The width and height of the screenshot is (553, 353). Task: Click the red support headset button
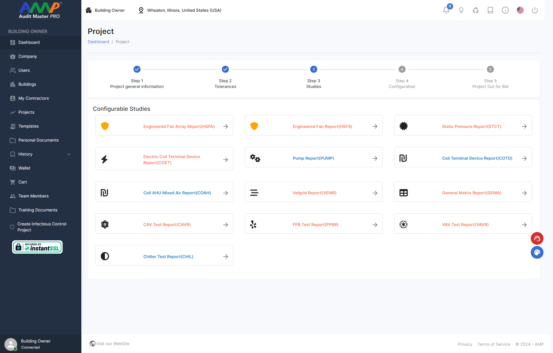pos(537,238)
